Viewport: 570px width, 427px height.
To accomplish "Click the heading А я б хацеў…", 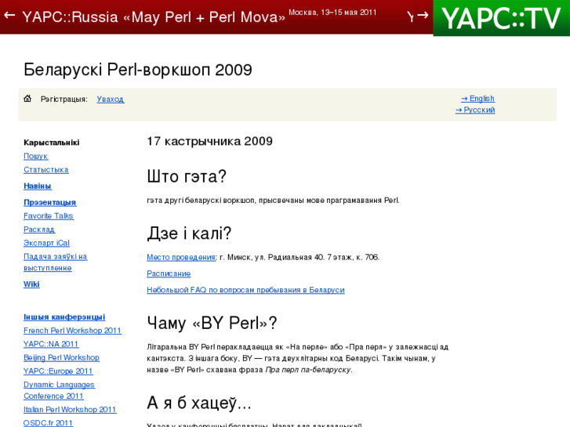I will 199,403.
